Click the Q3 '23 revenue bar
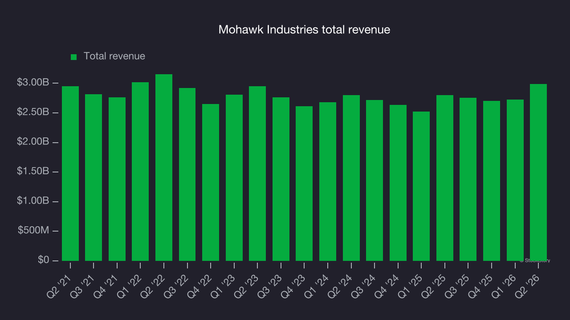This screenshot has height=320, width=570. pos(281,179)
